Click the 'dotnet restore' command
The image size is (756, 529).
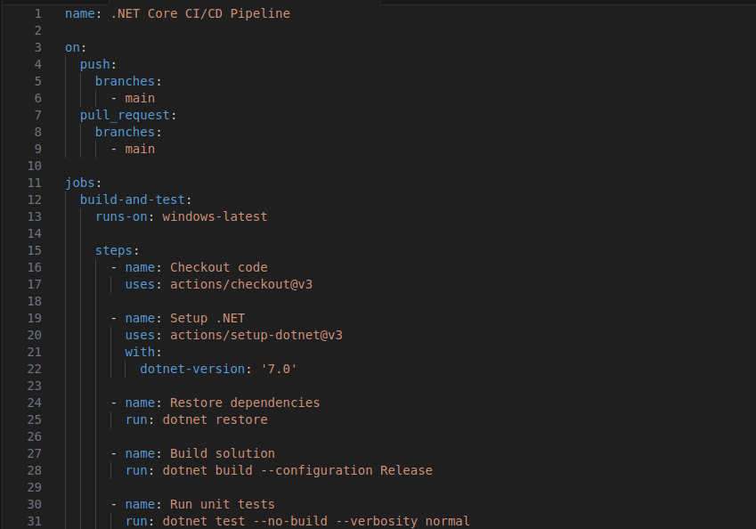(215, 419)
